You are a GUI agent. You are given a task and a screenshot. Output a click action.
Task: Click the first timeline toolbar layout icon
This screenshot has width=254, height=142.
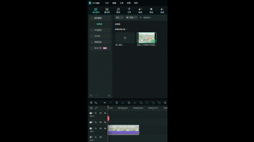(x=91, y=103)
